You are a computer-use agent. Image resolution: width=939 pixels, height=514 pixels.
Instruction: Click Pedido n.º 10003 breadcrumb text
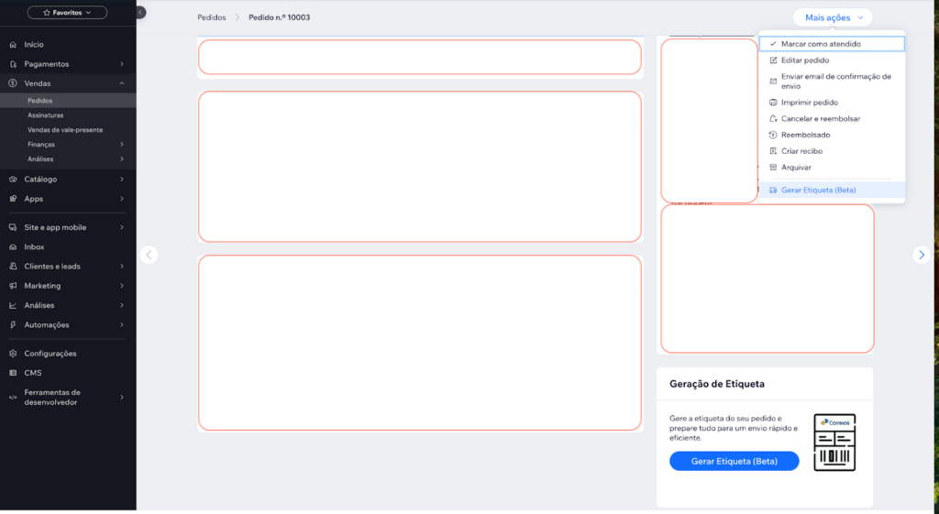[279, 17]
